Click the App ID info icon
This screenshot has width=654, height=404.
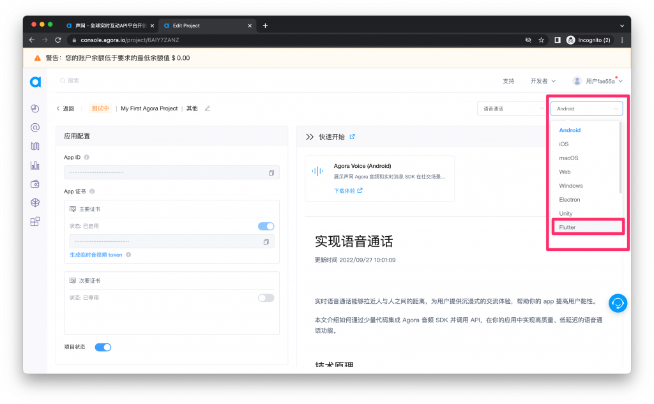pyautogui.click(x=87, y=157)
